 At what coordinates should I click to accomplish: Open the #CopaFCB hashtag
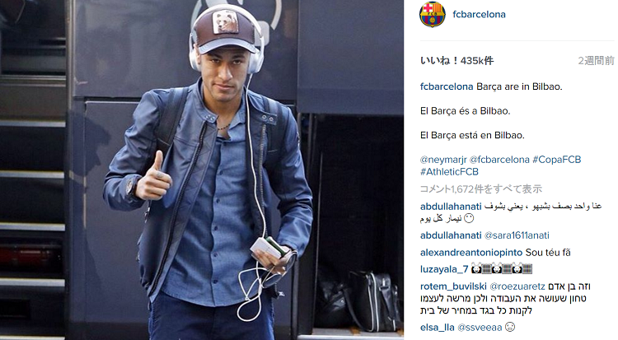coord(556,160)
